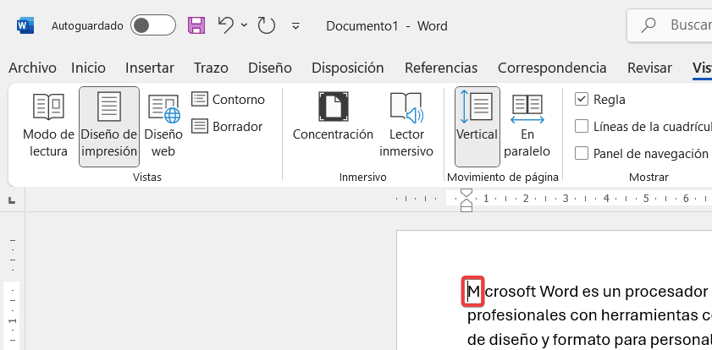
Task: Click into the Buscar search field
Action: click(x=670, y=25)
